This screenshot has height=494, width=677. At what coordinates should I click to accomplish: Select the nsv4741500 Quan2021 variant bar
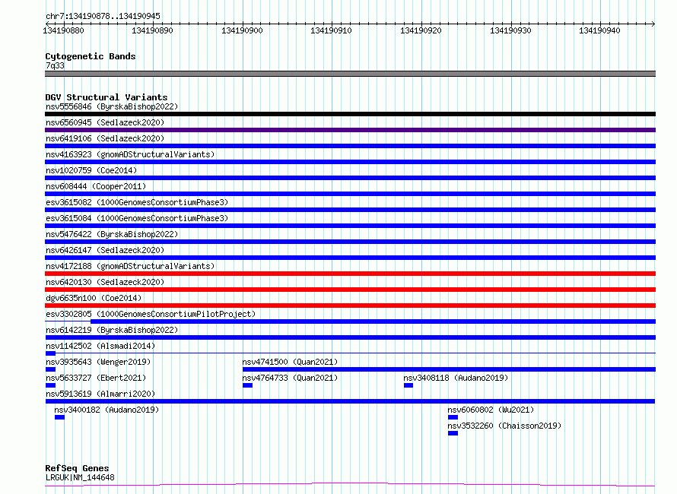click(449, 369)
